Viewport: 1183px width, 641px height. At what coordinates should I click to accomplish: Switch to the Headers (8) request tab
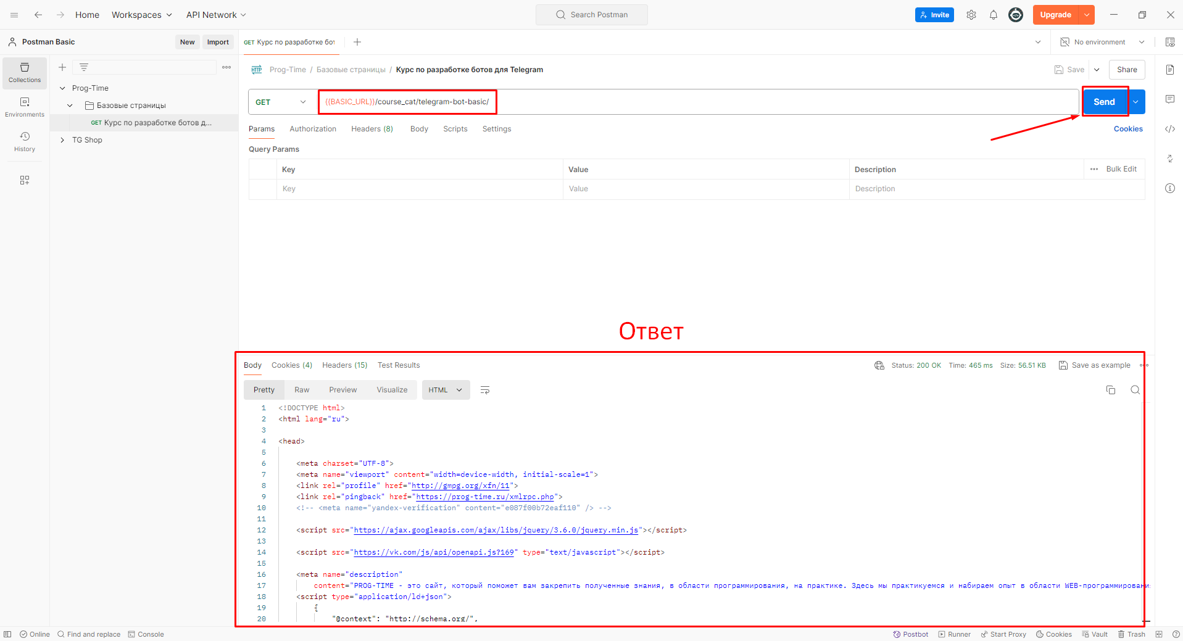[372, 129]
